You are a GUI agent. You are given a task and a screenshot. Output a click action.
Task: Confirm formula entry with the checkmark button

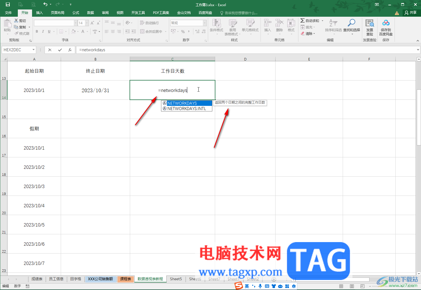tap(60, 50)
